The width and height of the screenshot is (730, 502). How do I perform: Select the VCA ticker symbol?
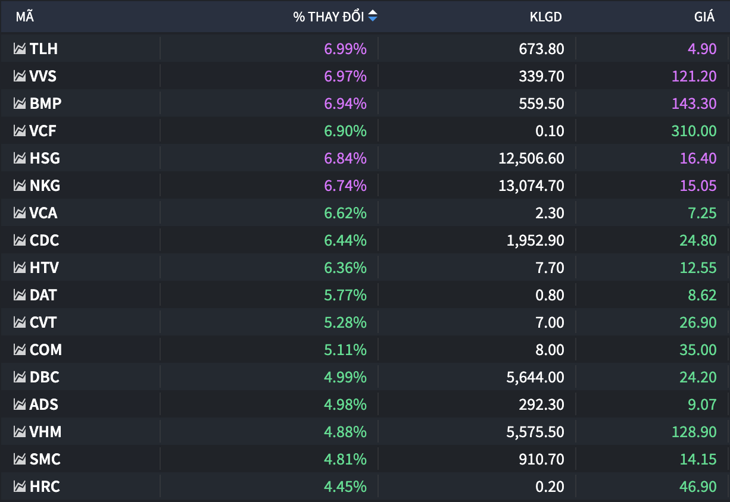point(43,213)
